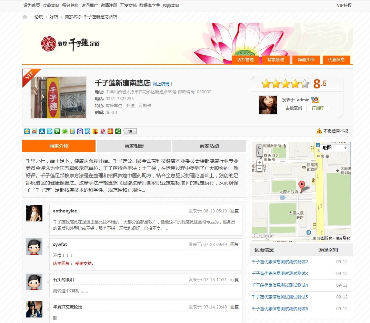The image size is (370, 323).
Task: Share shop to Renren network
Action: (42, 131)
